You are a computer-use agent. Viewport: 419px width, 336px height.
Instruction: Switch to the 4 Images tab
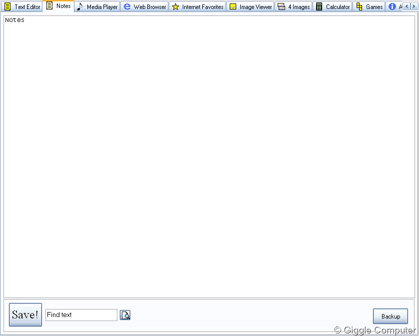[x=294, y=6]
